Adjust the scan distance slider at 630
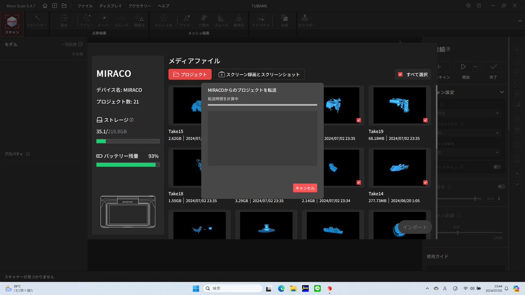 click(457, 233)
